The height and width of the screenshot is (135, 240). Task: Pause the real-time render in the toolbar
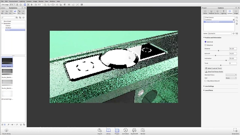pos(18,5)
